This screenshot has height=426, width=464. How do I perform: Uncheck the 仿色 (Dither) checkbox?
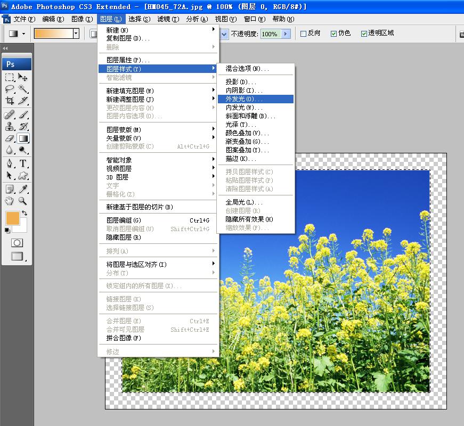click(333, 34)
